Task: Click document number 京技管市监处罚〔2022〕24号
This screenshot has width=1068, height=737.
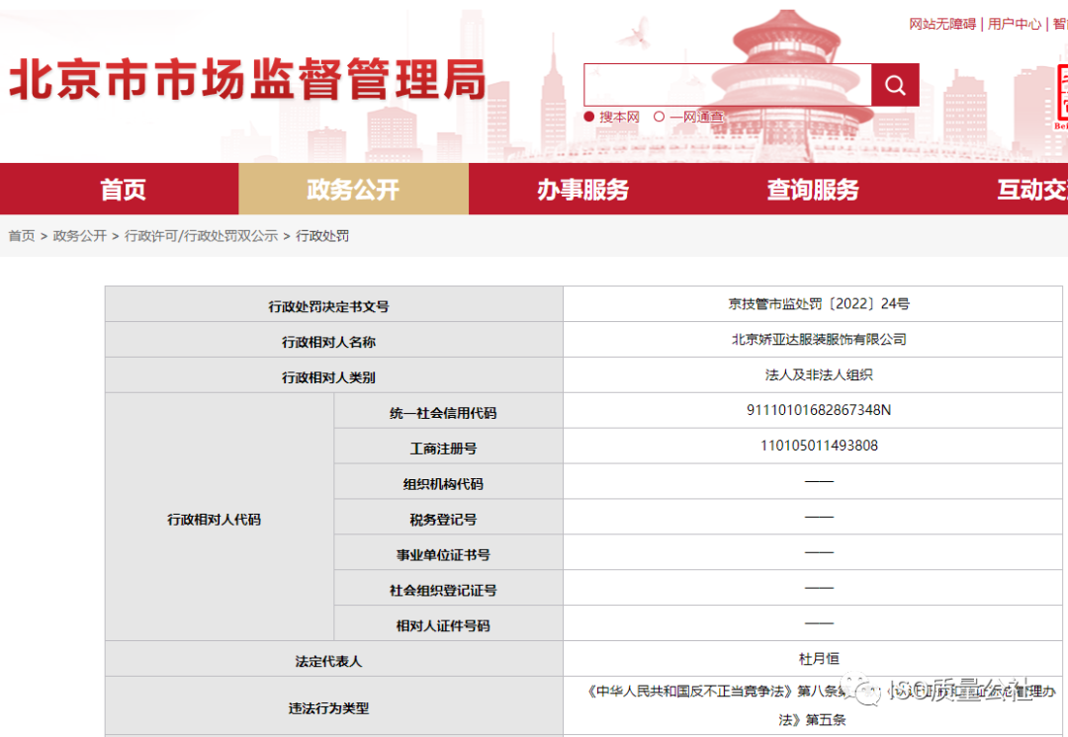Action: pos(819,303)
